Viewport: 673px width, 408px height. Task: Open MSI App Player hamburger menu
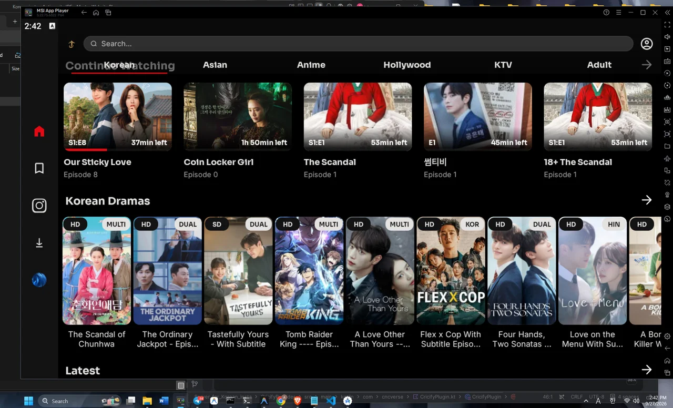[618, 12]
